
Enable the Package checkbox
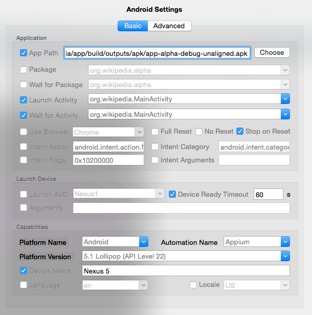tap(24, 70)
